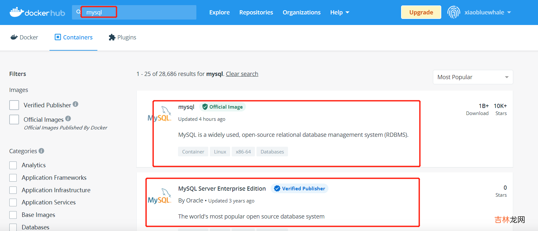Open the Most Popular sort dropdown
This screenshot has width=538, height=231.
(473, 77)
